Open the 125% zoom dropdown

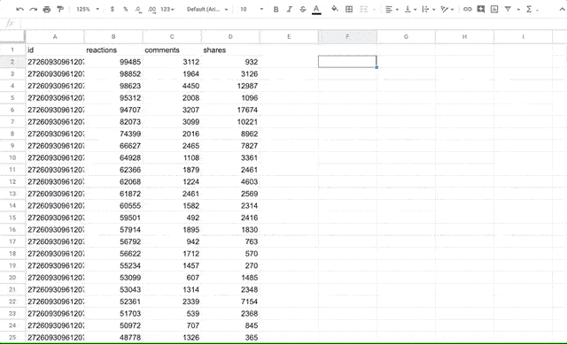88,10
